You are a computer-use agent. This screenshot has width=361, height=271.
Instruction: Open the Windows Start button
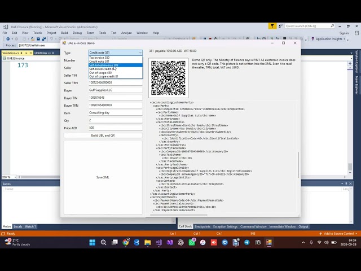click(93, 242)
